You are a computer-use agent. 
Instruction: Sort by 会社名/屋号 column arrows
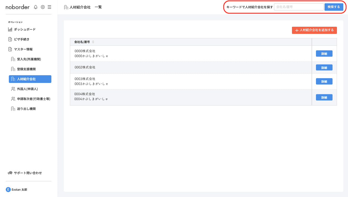coord(93,42)
